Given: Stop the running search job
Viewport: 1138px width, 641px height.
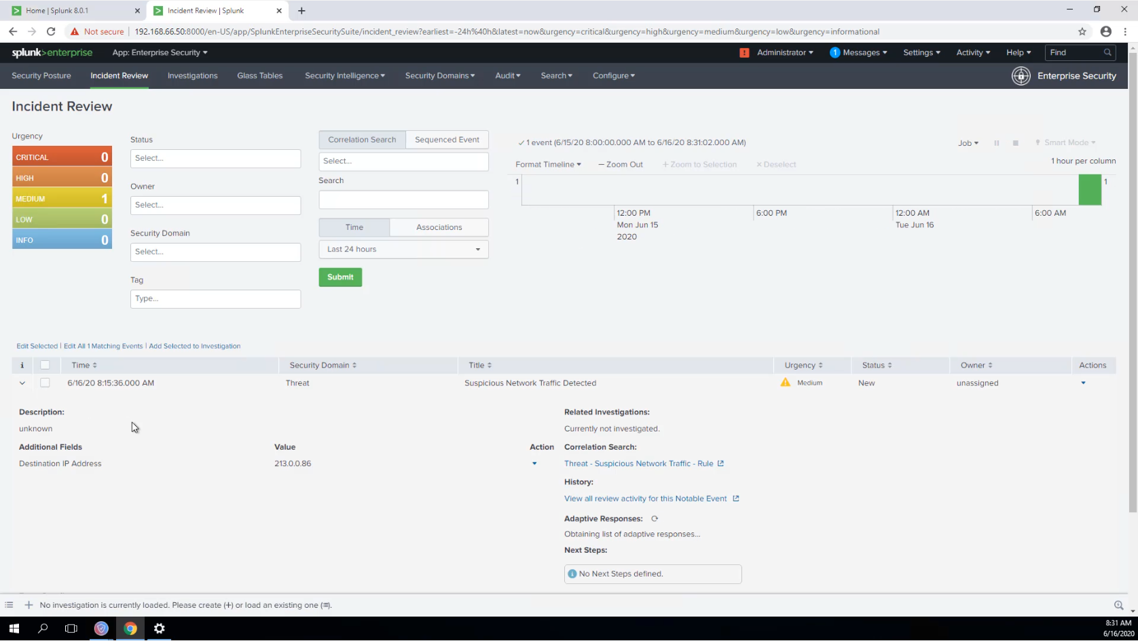Looking at the screenshot, I should click(x=1016, y=143).
